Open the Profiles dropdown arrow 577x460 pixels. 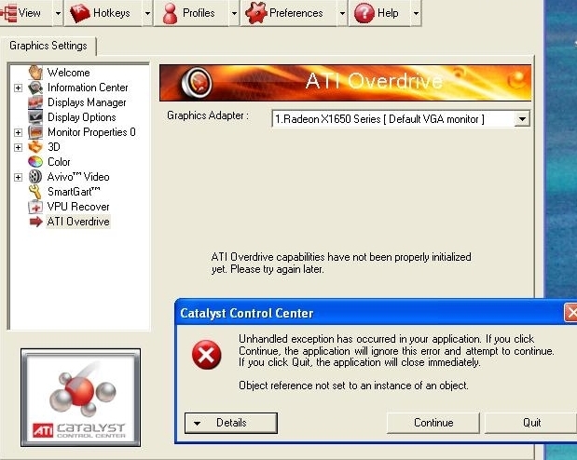click(234, 13)
